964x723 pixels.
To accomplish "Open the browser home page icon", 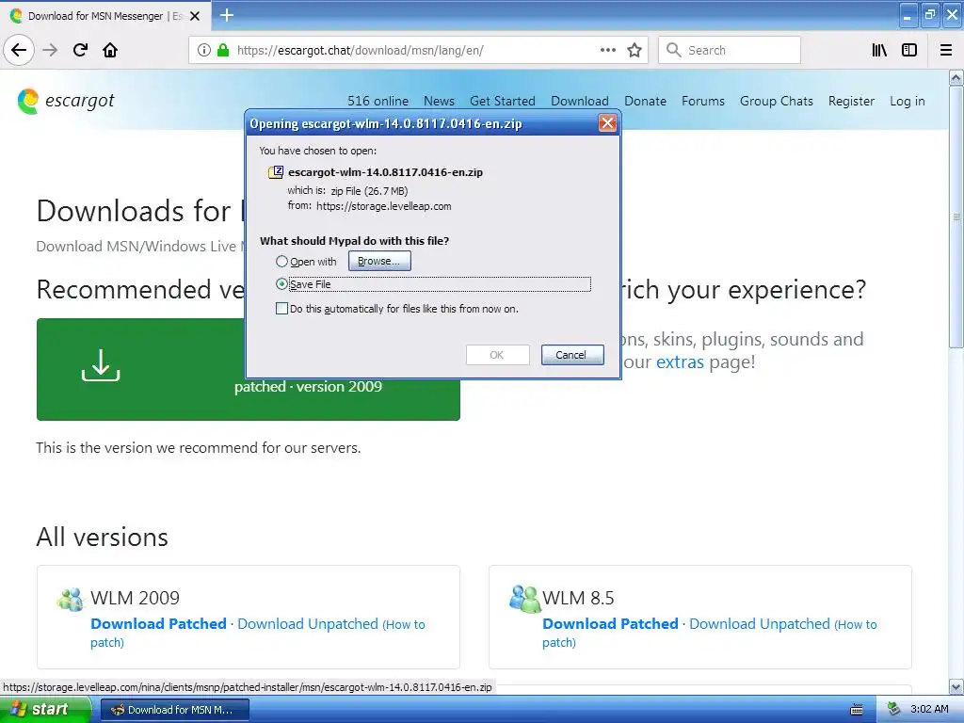I will point(110,50).
